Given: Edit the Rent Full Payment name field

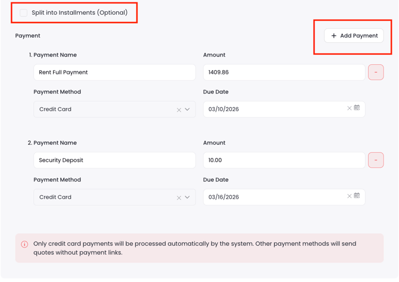Looking at the screenshot, I should [x=114, y=73].
